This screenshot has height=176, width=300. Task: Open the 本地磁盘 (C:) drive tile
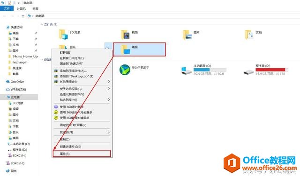(x=204, y=70)
